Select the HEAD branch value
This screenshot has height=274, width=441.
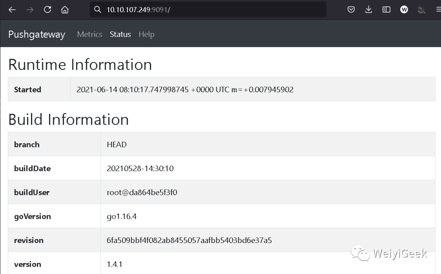pyautogui.click(x=117, y=145)
